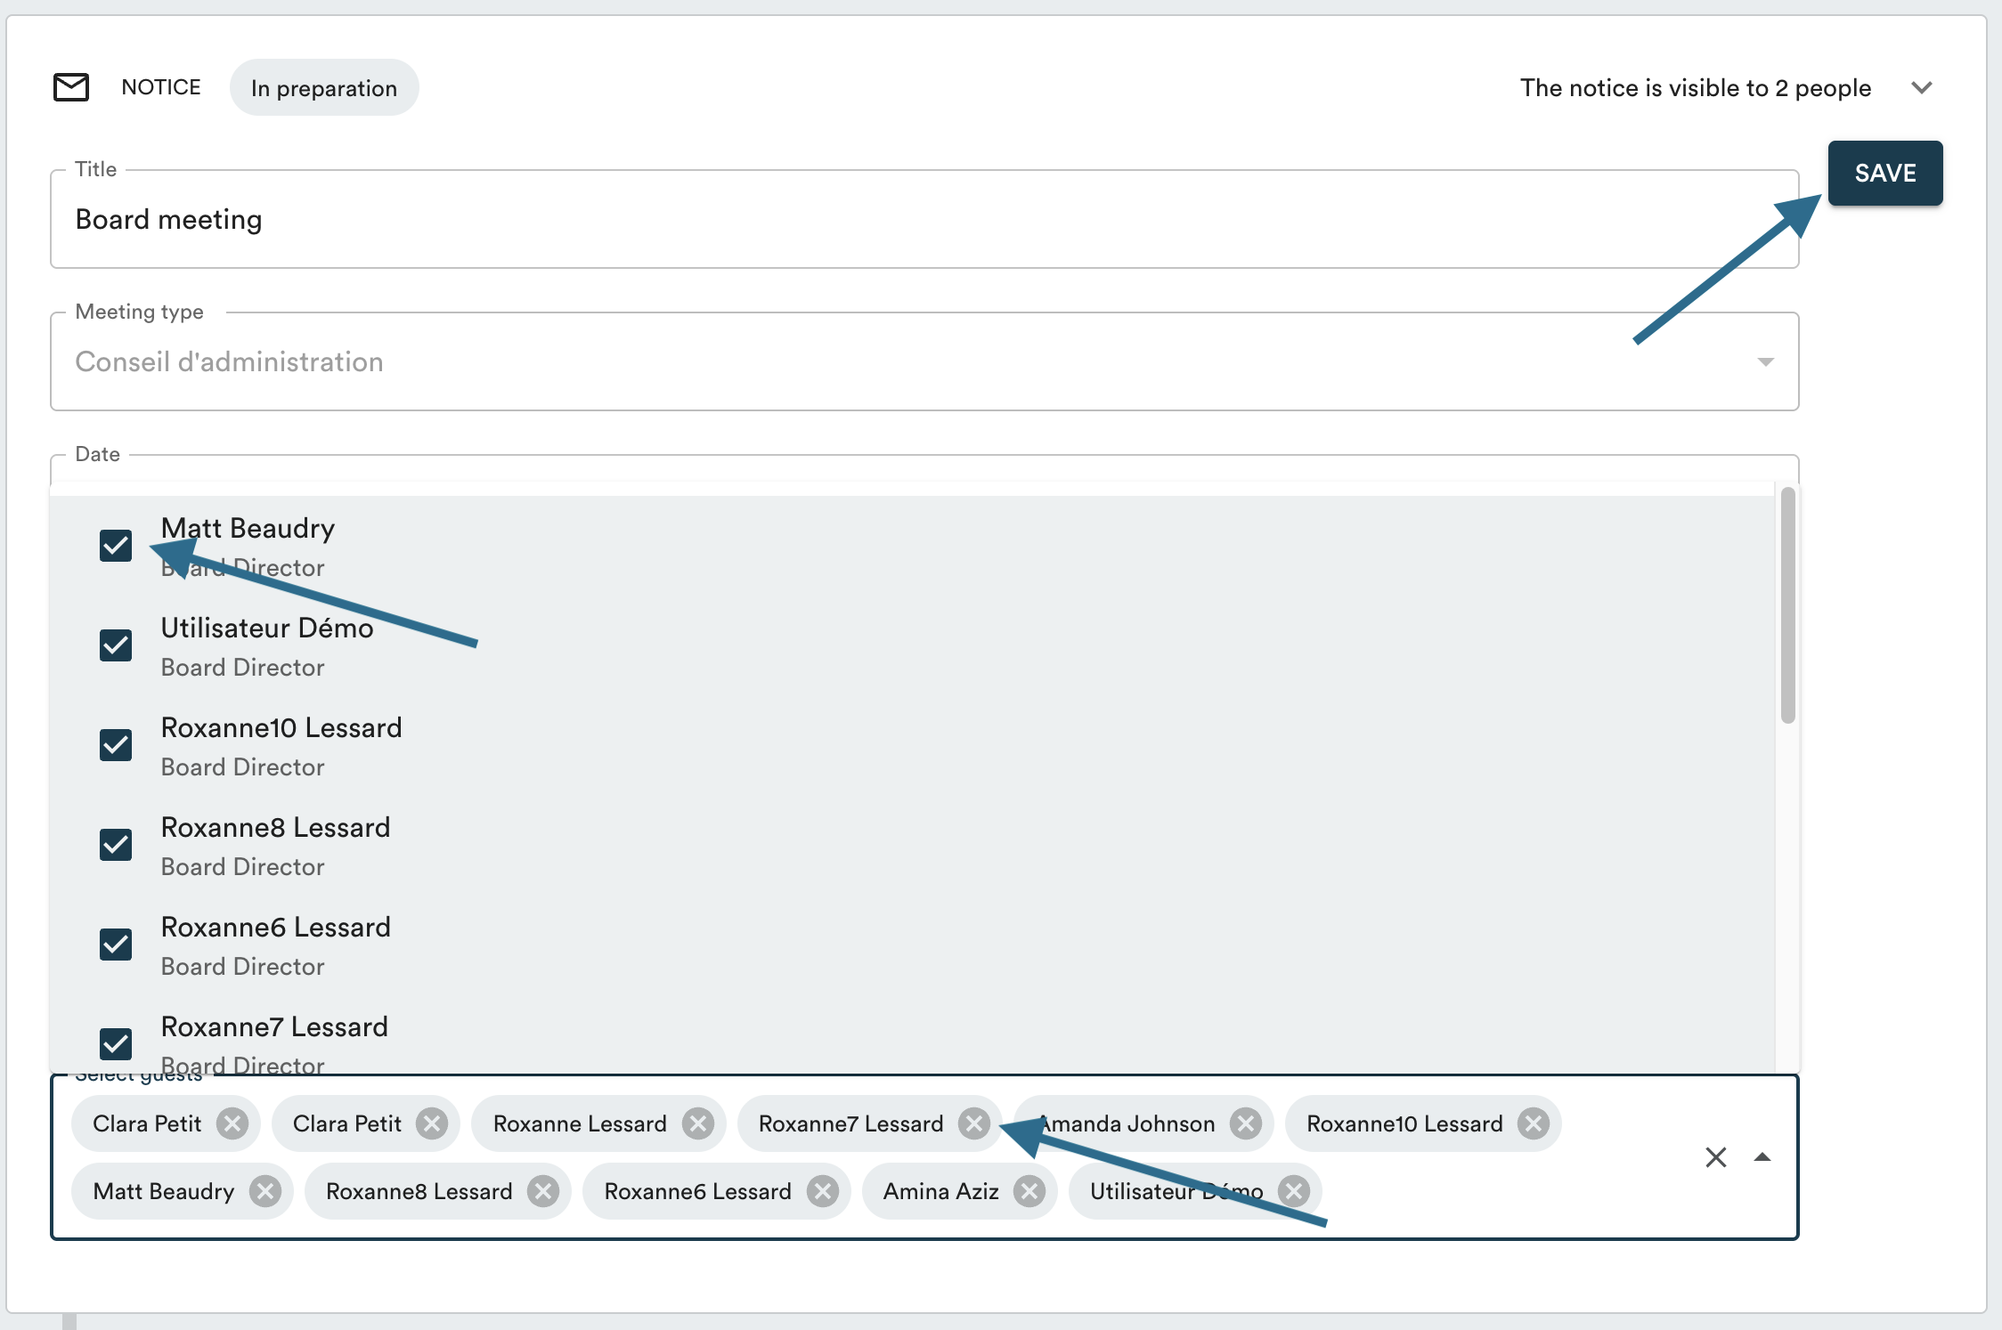This screenshot has width=2002, height=1330.
Task: Remove the Roxanne Lessard guest chip
Action: click(697, 1123)
